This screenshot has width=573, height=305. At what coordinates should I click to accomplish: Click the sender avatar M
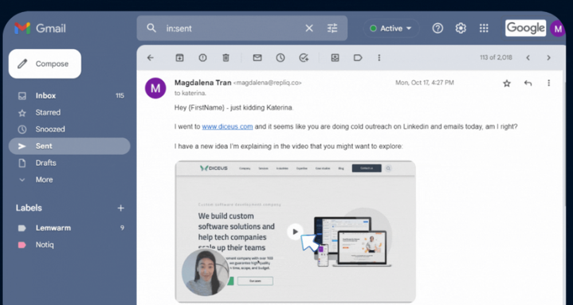(155, 88)
